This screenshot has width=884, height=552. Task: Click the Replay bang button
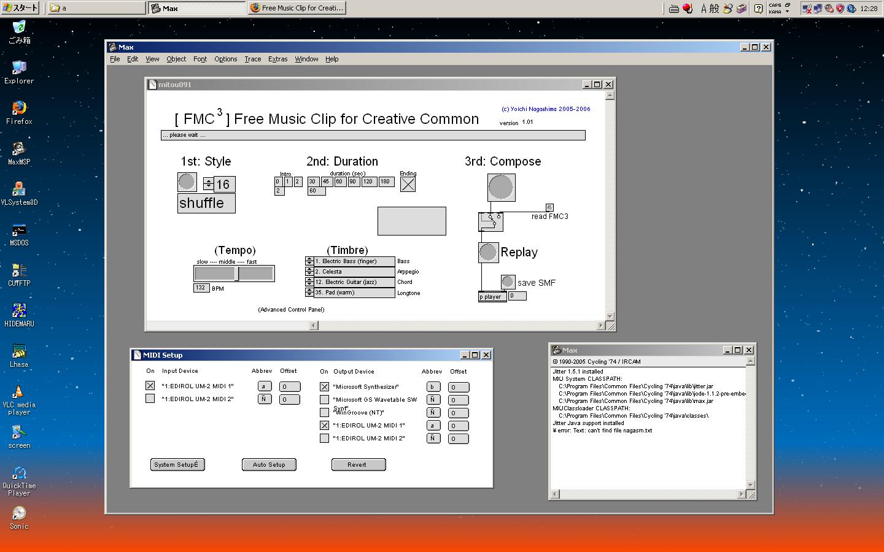point(488,252)
